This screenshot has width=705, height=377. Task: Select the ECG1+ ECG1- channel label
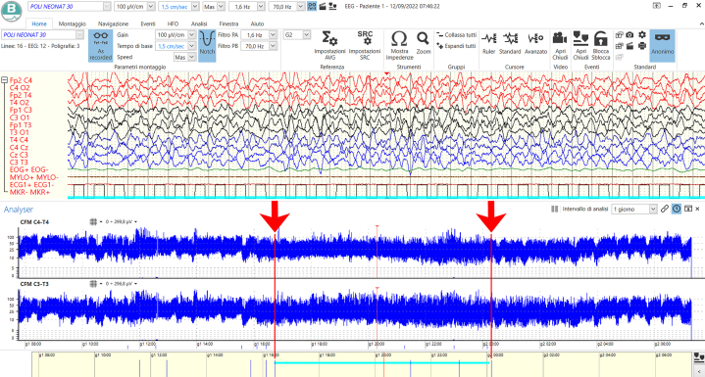tap(32, 185)
